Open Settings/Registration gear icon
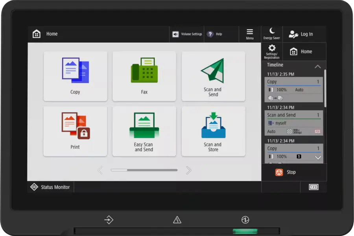Viewport: 354px width, 236px height. pos(272,52)
